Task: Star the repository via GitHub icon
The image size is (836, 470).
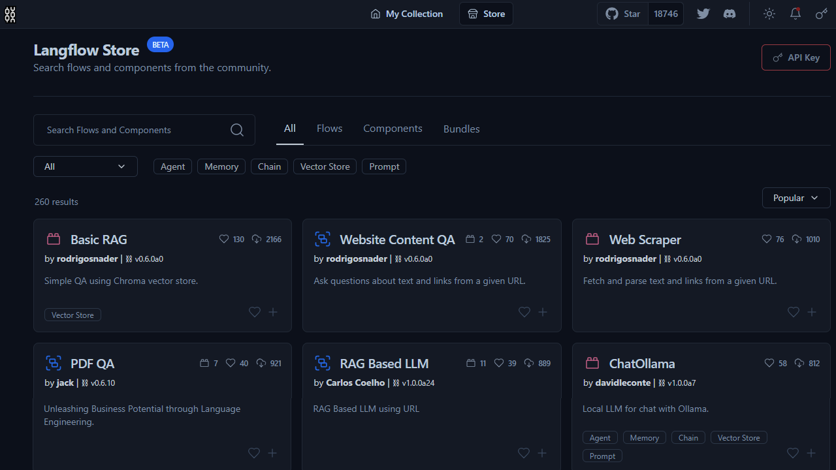Action: click(622, 13)
